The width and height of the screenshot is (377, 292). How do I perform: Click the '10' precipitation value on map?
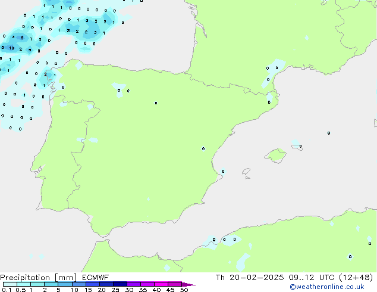click(11, 48)
